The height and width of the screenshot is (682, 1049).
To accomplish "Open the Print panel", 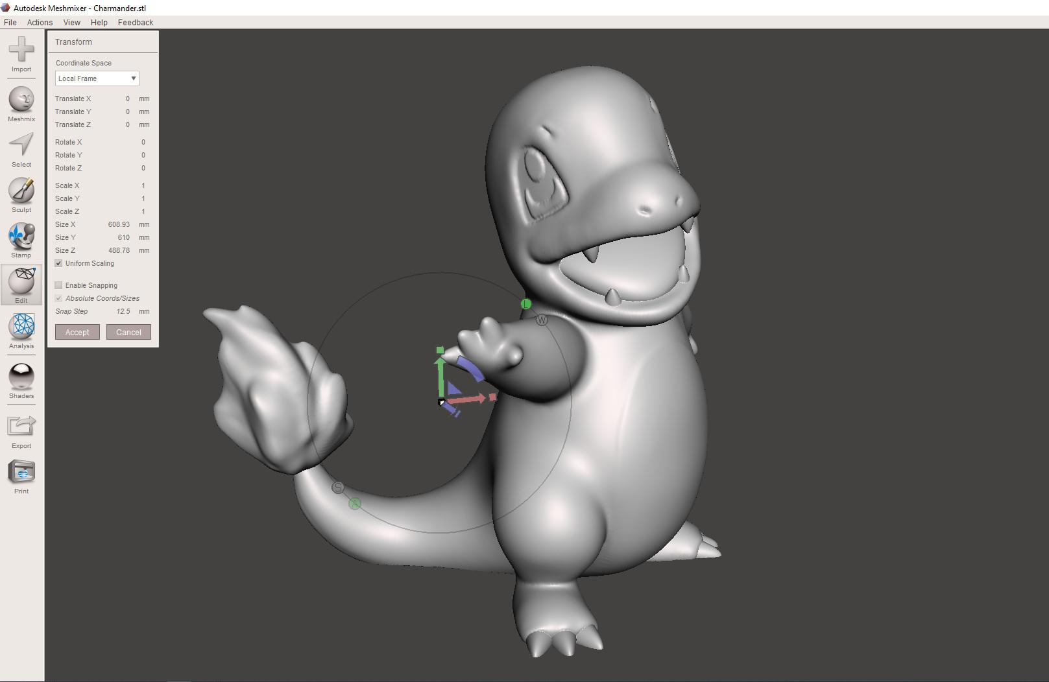I will click(21, 470).
